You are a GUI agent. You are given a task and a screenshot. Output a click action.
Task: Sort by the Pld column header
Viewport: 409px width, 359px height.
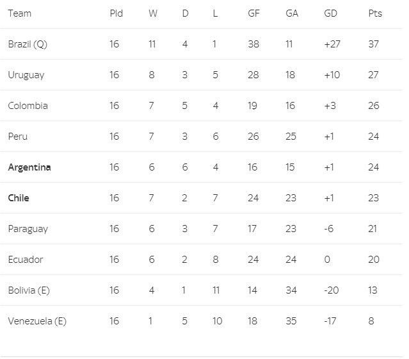[x=116, y=13]
